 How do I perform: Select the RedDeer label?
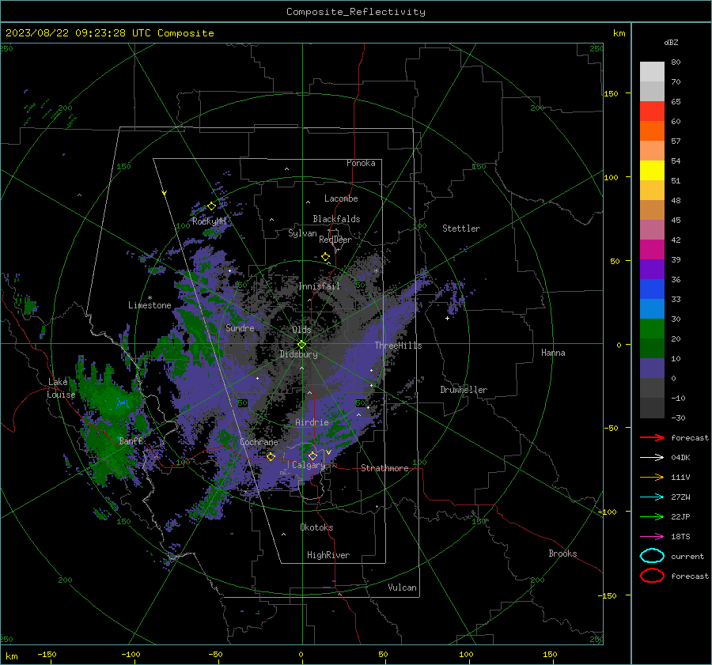pos(335,240)
